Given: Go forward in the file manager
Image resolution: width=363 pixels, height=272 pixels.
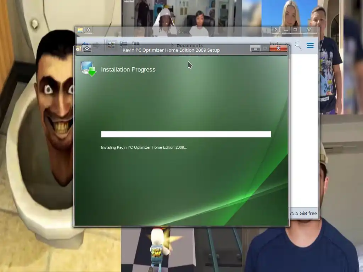Looking at the screenshot, I should click(x=96, y=45).
